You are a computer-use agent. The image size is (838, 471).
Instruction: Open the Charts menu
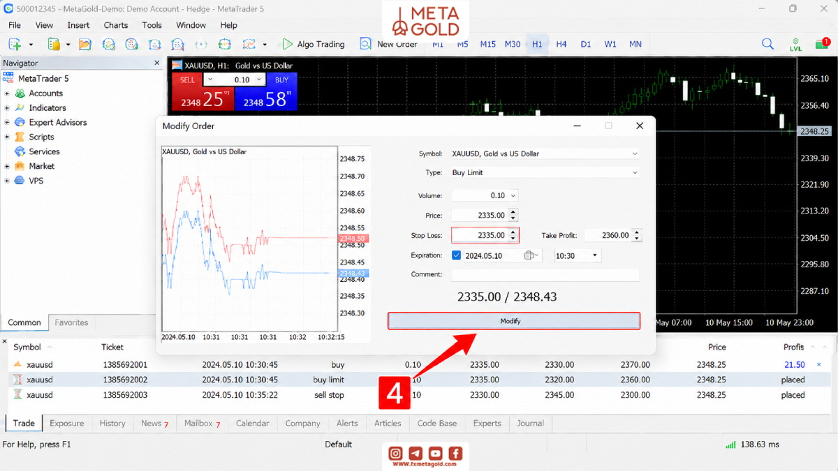click(x=116, y=25)
